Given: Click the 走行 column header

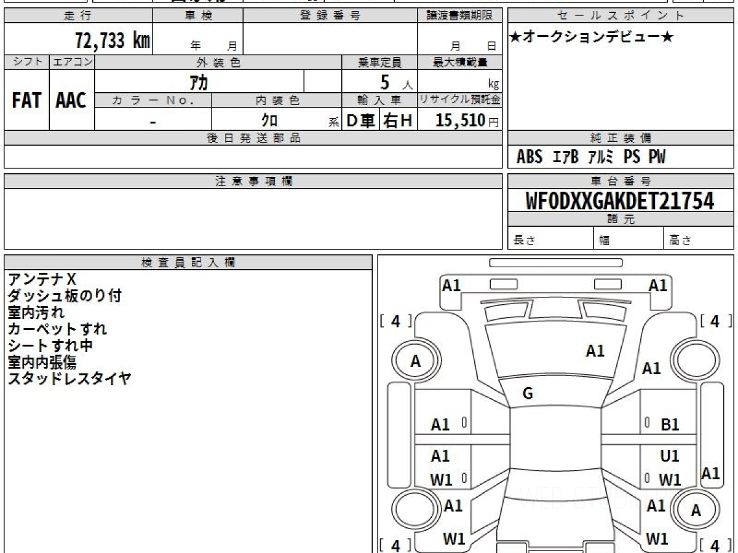Looking at the screenshot, I should [x=78, y=16].
